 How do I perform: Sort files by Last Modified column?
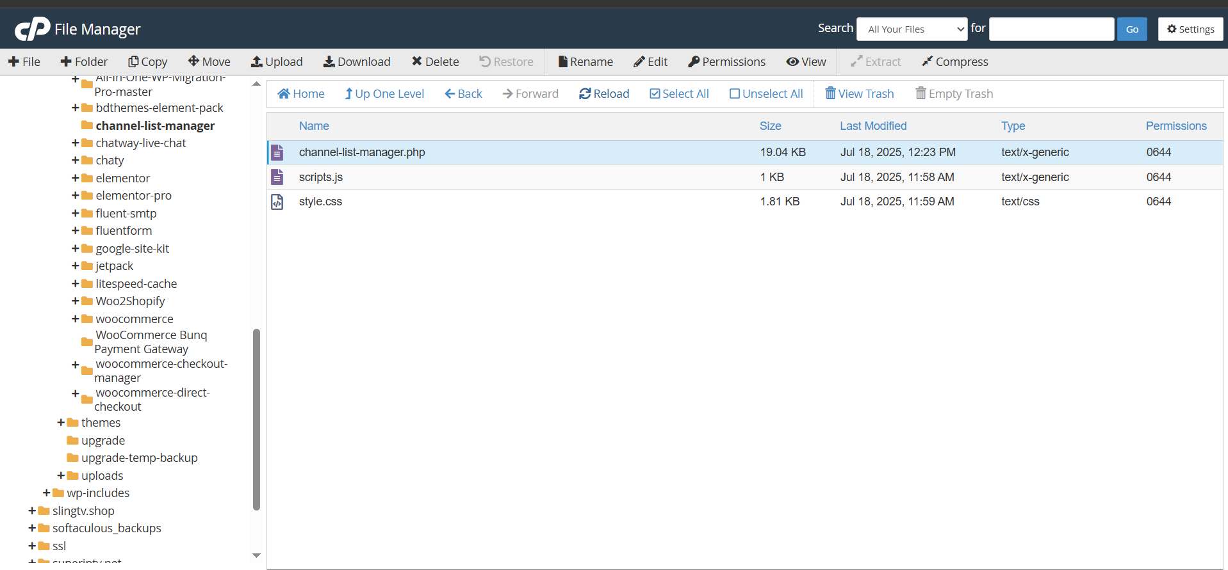coord(873,126)
